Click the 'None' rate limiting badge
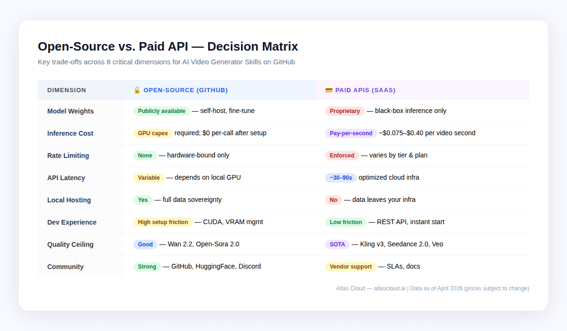 coord(145,156)
